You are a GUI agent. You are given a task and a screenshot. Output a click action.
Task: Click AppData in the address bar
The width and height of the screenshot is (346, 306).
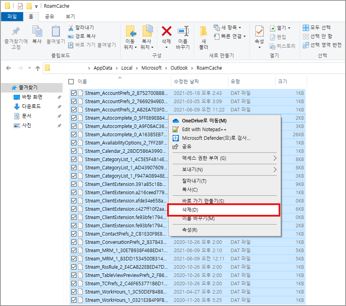pyautogui.click(x=103, y=68)
